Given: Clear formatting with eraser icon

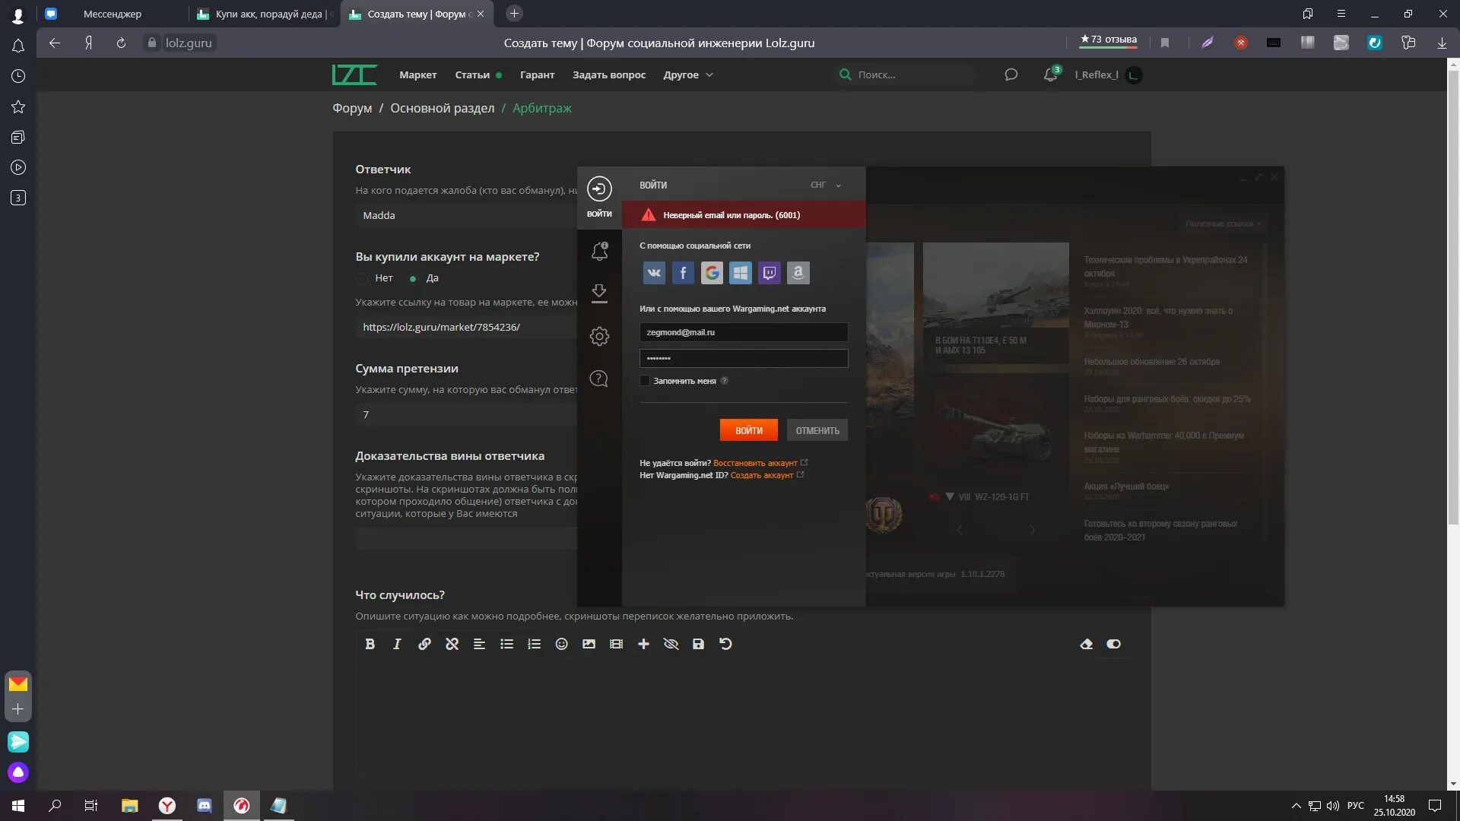Looking at the screenshot, I should pyautogui.click(x=1086, y=644).
